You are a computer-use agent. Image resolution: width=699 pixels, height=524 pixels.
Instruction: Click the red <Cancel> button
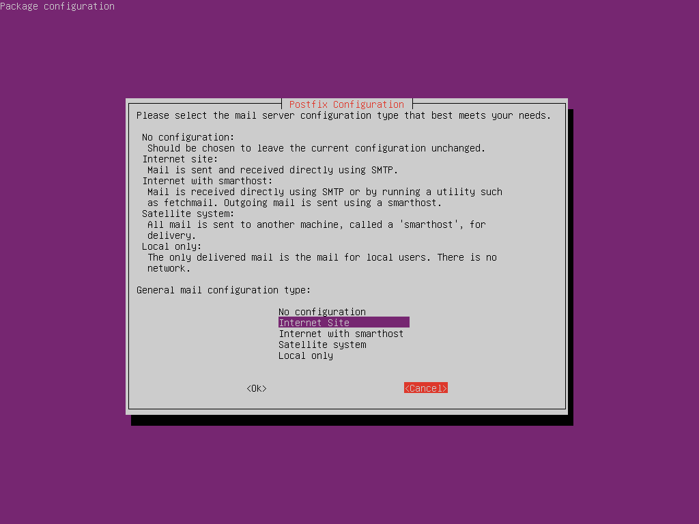click(x=426, y=388)
